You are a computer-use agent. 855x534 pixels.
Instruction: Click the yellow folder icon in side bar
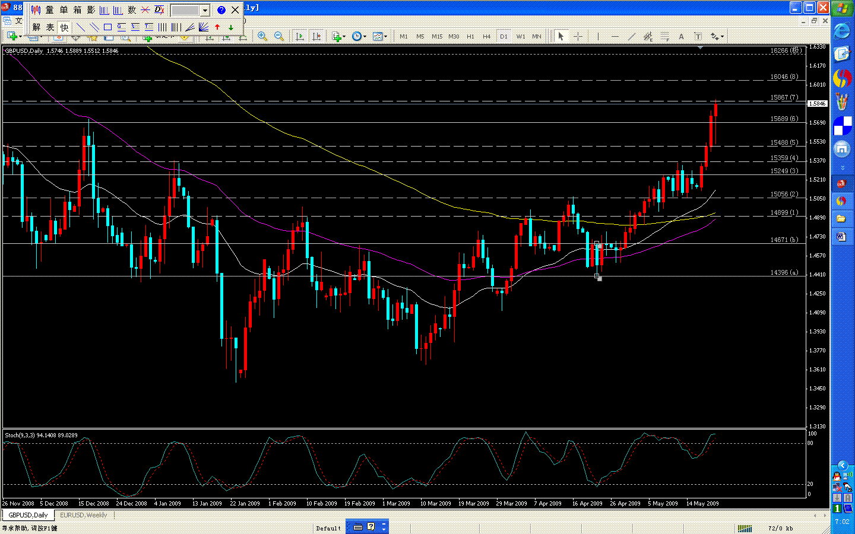(x=841, y=218)
